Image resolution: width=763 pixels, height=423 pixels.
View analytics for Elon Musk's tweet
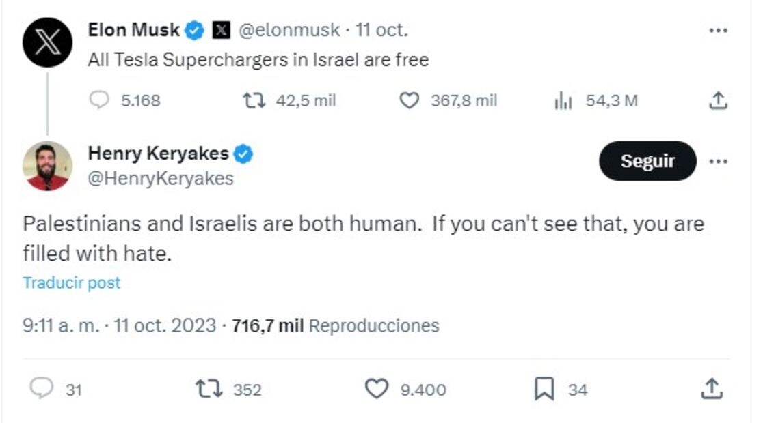click(563, 101)
